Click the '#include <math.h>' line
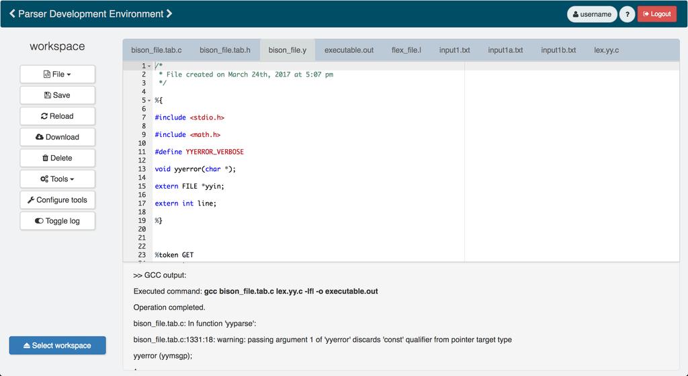This screenshot has height=376, width=688. coord(187,134)
